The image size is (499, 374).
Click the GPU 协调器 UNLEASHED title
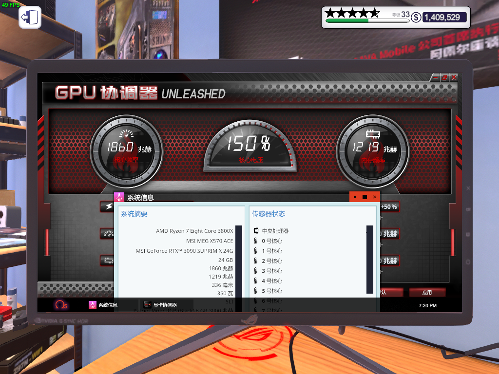pos(140,93)
